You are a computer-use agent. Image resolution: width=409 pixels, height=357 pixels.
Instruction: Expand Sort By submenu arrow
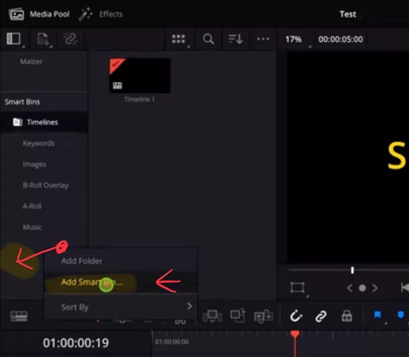(x=190, y=306)
